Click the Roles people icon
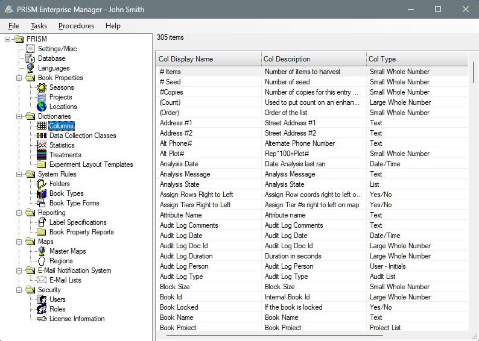Screen dimensions: 479x341 click(42, 309)
